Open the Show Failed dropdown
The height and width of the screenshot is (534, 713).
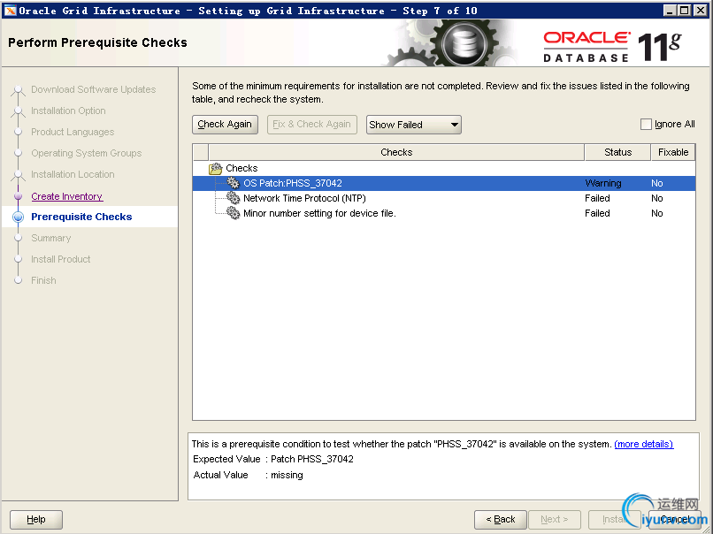click(414, 125)
